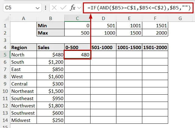
Task: Open the Insert Function fx button
Action: tap(73, 8)
